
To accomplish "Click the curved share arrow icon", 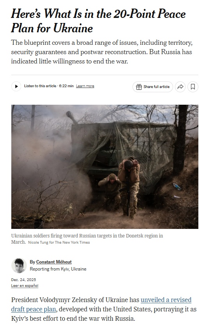I will pyautogui.click(x=180, y=87).
